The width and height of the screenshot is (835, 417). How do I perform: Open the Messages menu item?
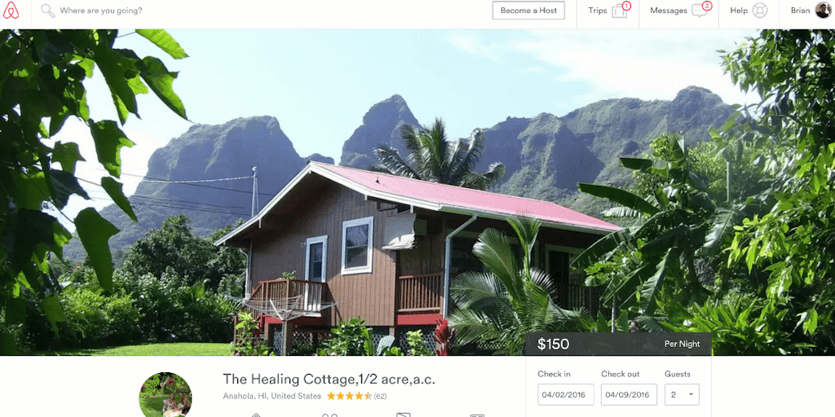(x=679, y=11)
